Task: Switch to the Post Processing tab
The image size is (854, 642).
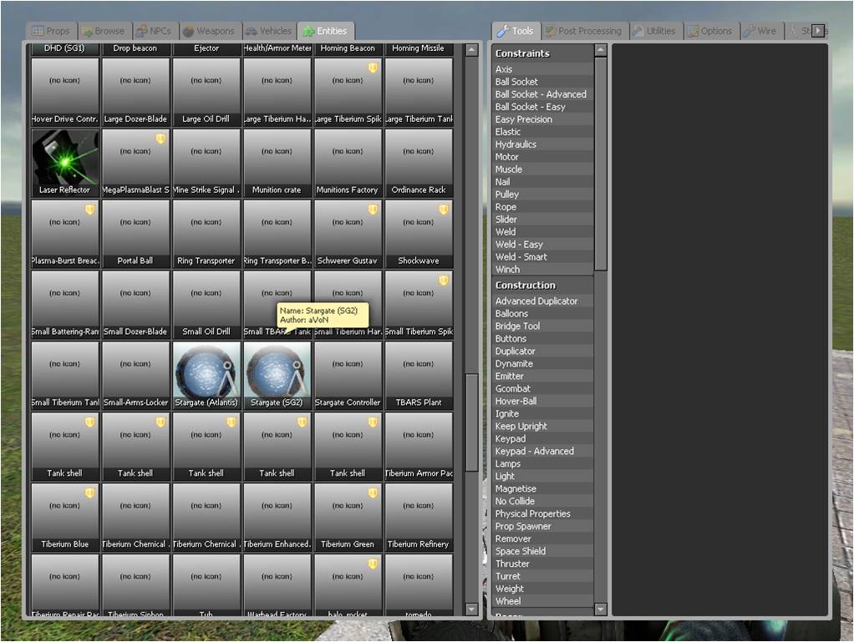Action: [584, 31]
